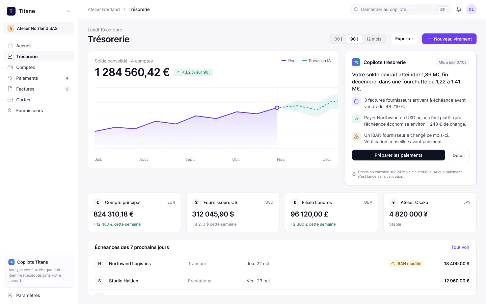Focus the Demander au copilote search field
The image size is (486, 304).
400,9
